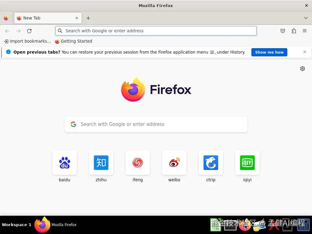Close the New Tab tab

[77, 18]
